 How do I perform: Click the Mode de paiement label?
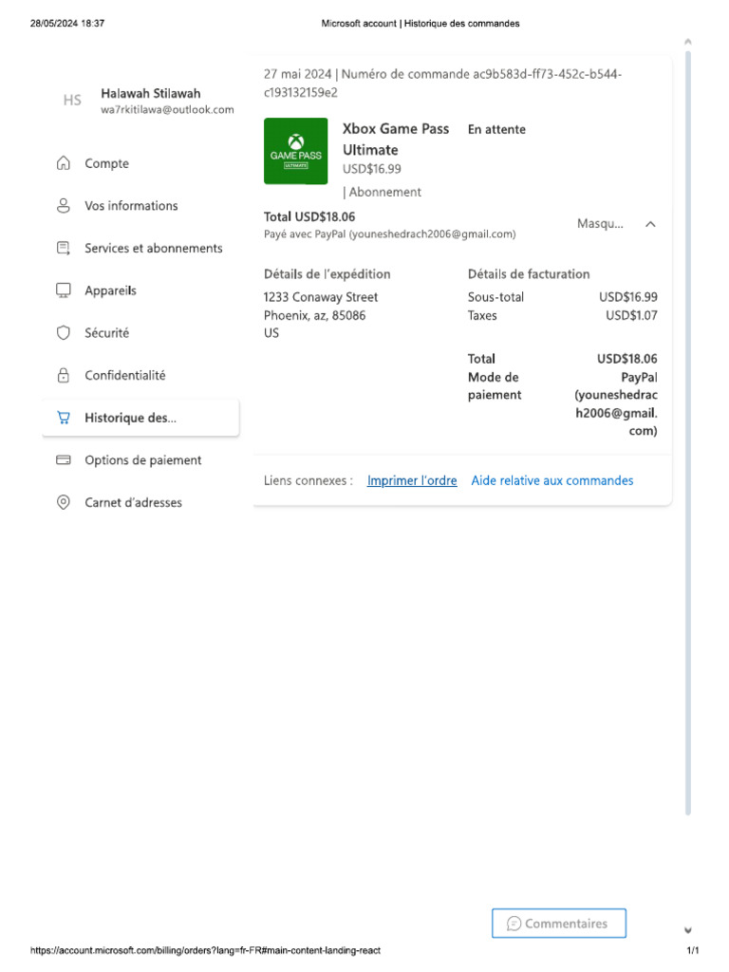(494, 386)
